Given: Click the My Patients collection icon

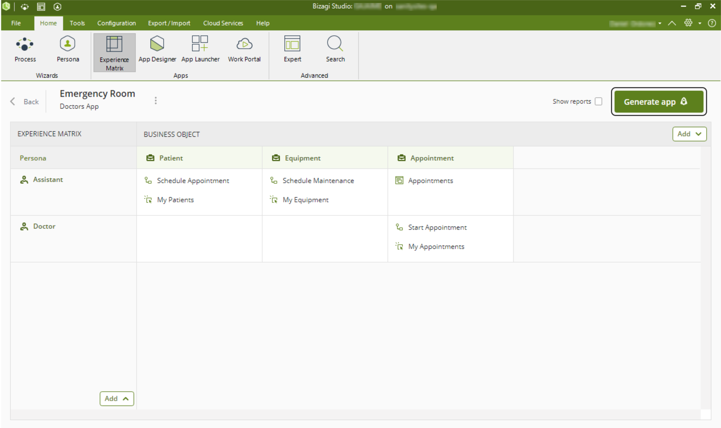Looking at the screenshot, I should pyautogui.click(x=148, y=199).
